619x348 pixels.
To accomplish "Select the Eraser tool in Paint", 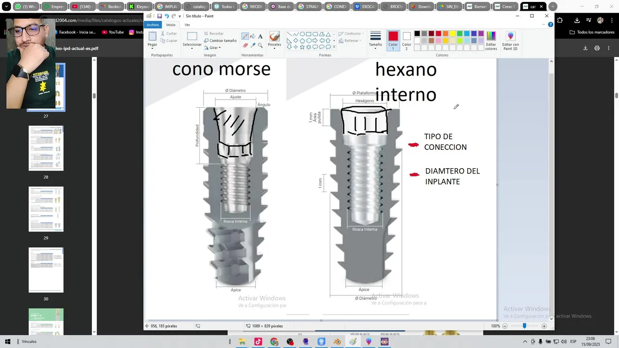I will (x=245, y=45).
